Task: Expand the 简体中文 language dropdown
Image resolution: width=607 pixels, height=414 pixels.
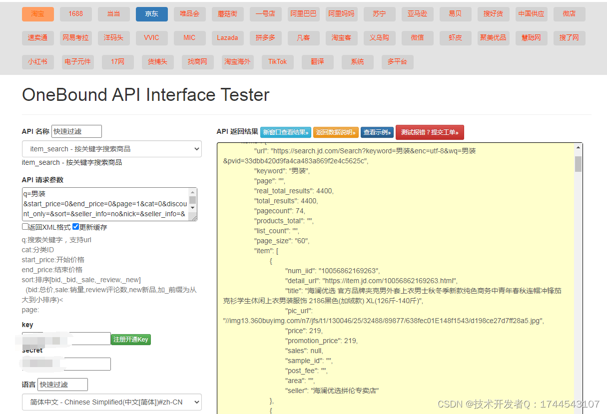Action: coord(112,402)
